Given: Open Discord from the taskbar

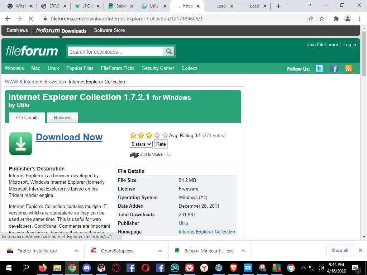Looking at the screenshot, I should point(87,268).
